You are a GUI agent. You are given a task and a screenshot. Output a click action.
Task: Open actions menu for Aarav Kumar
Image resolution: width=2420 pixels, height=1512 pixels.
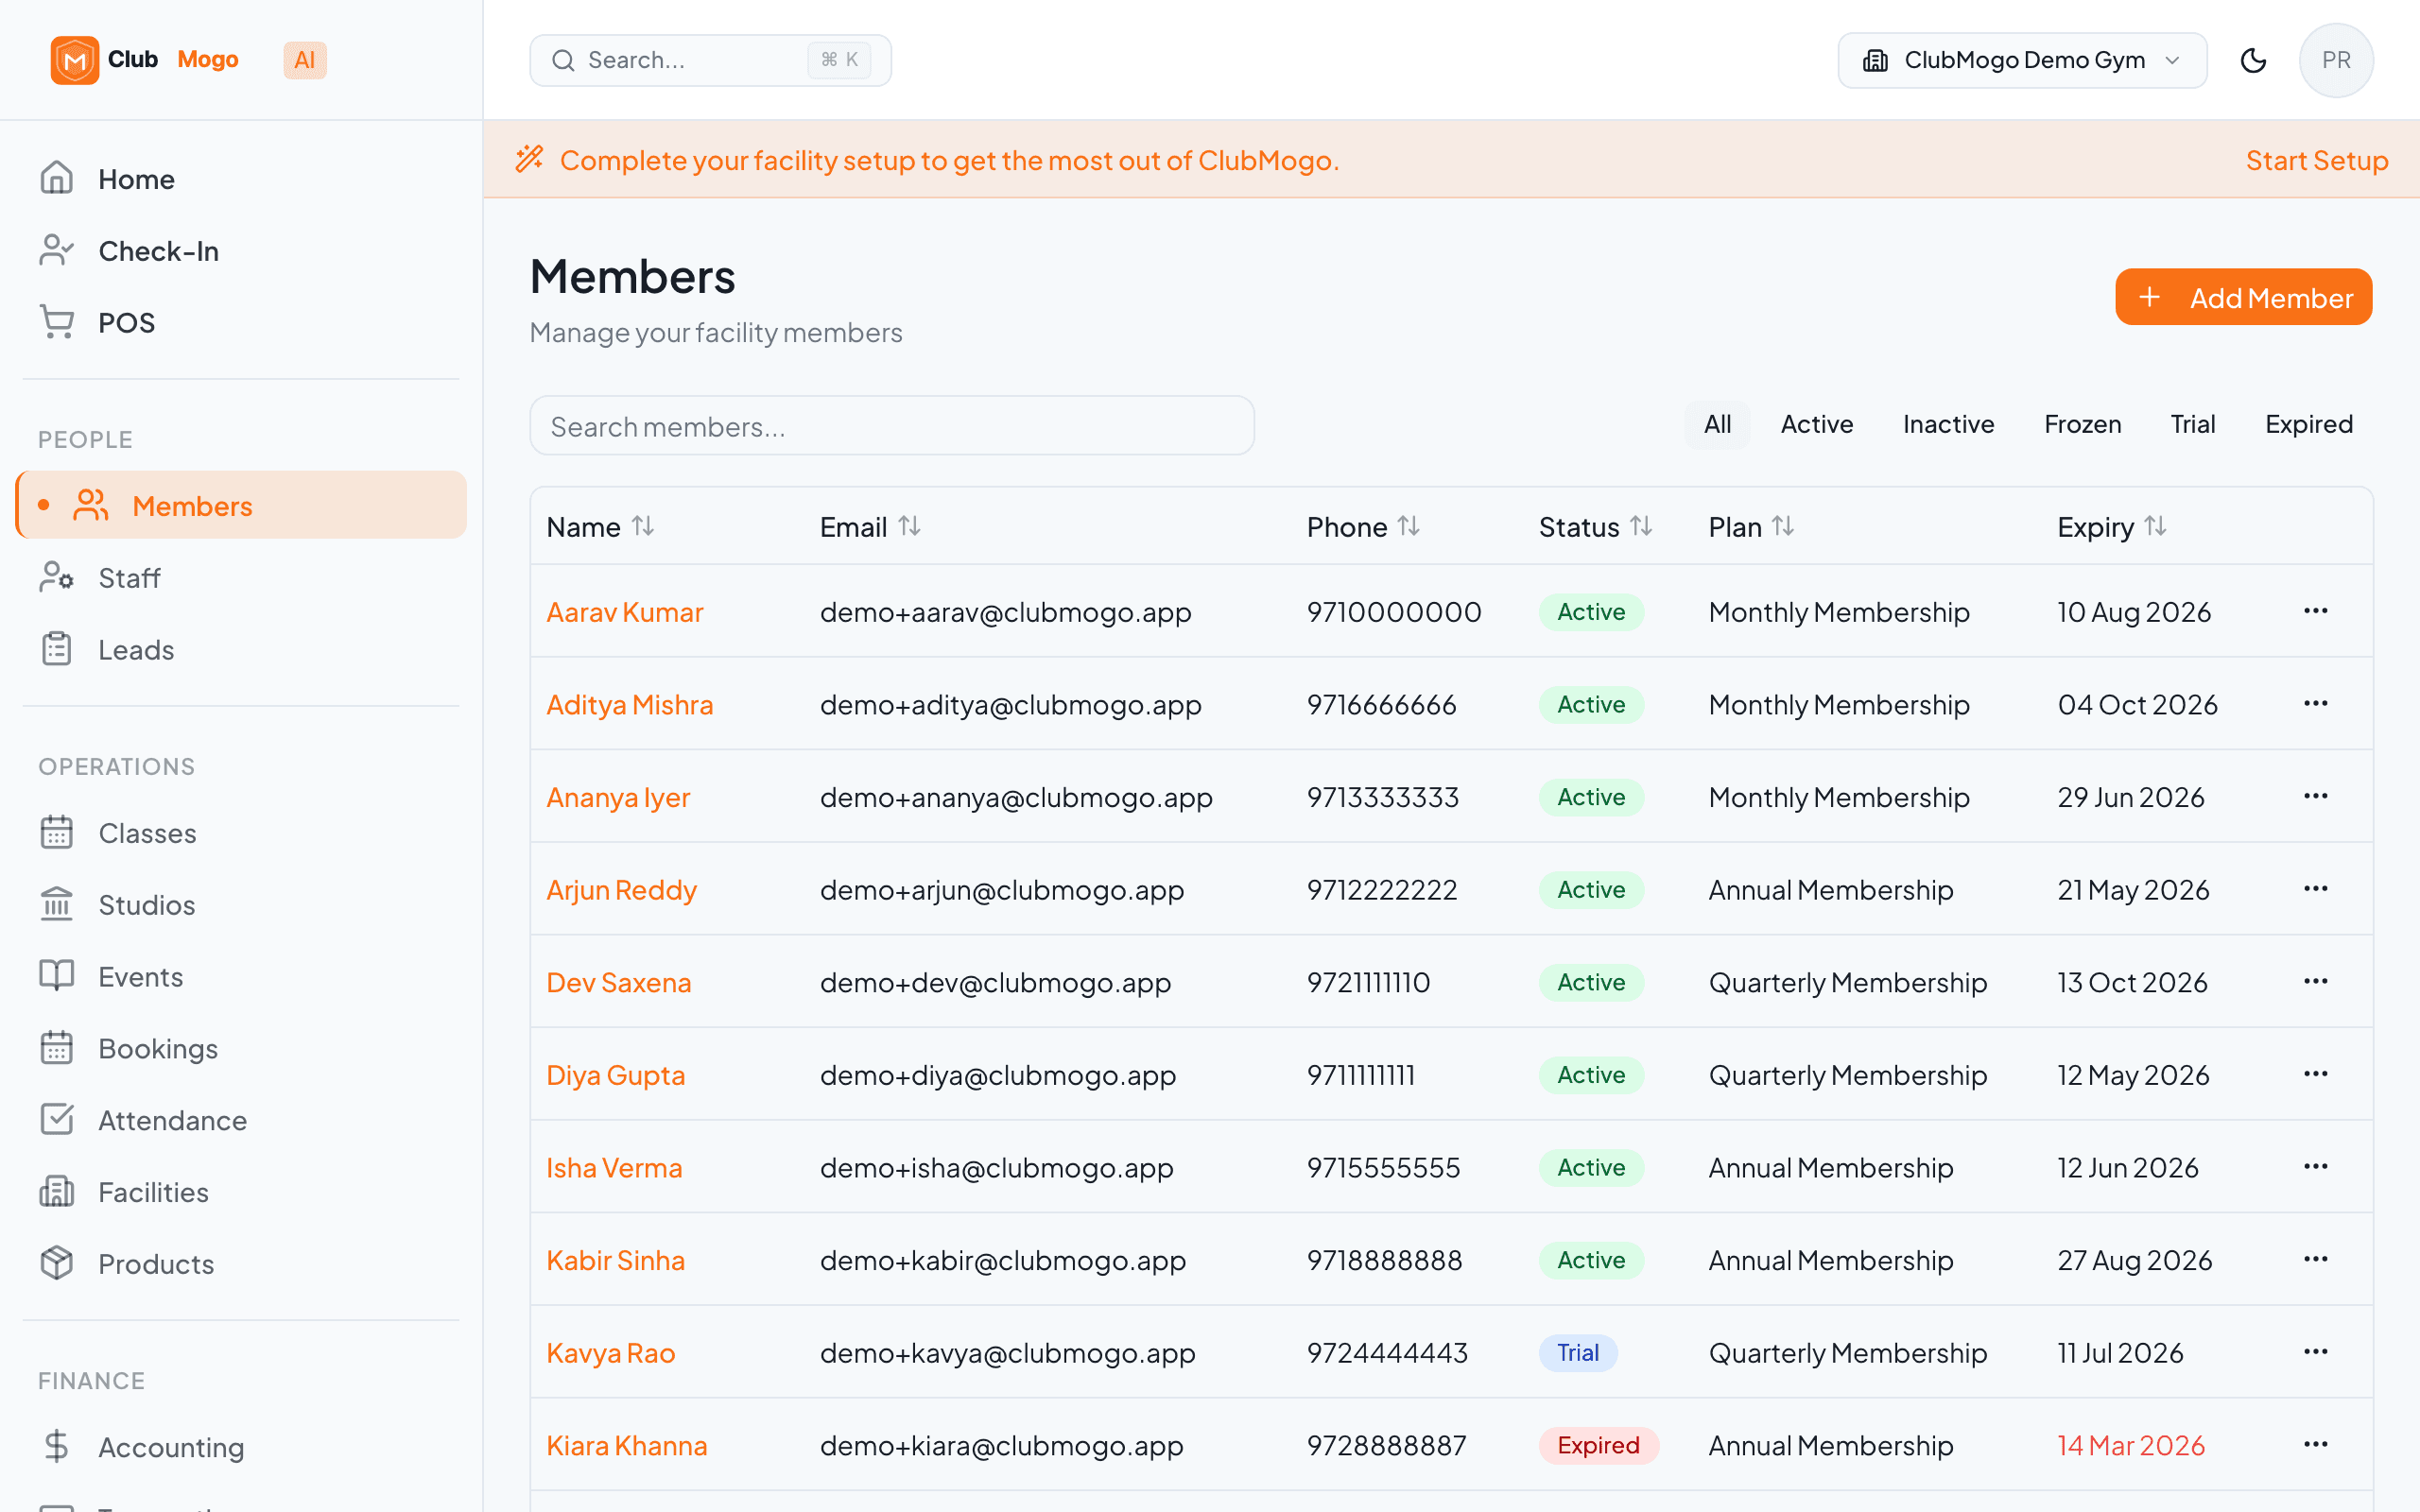pos(2316,611)
